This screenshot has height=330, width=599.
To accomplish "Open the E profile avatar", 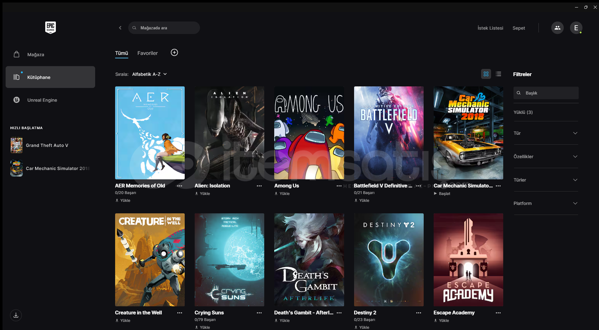I will [576, 28].
